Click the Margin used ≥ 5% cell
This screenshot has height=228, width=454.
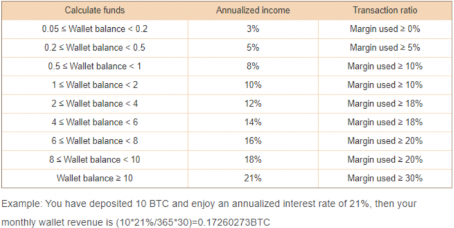pyautogui.click(x=385, y=48)
